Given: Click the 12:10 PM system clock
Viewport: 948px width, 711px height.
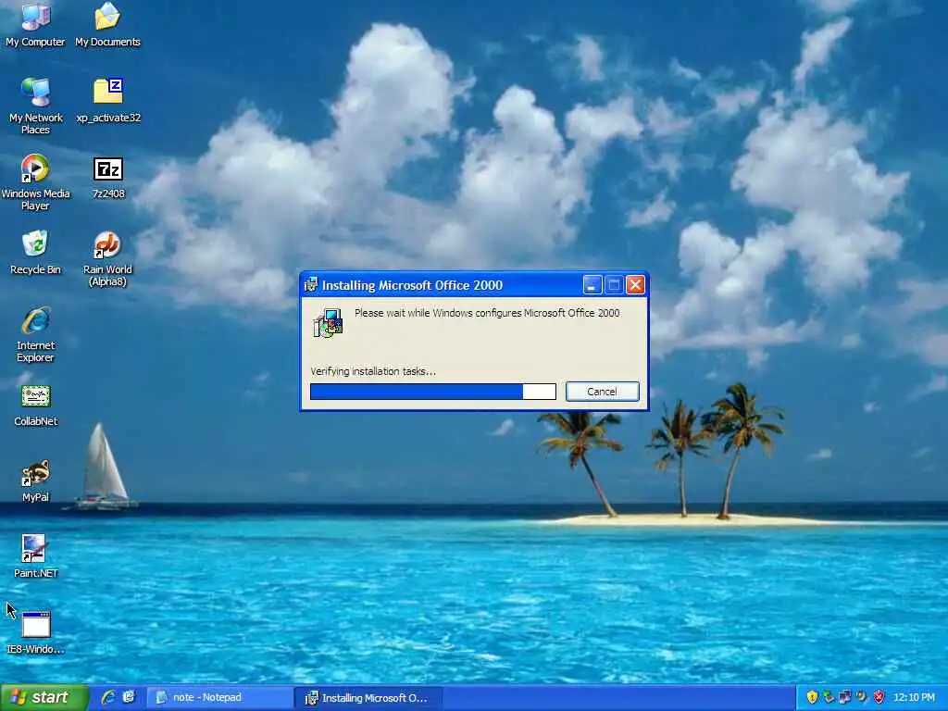Looking at the screenshot, I should [x=914, y=697].
